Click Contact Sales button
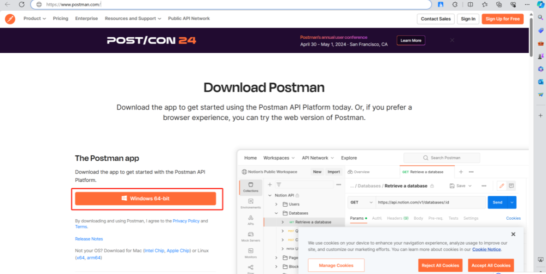Screen dimensions: 546x274 tap(435, 19)
